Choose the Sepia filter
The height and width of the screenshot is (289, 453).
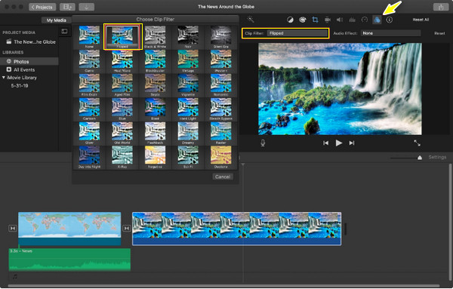pos(155,85)
